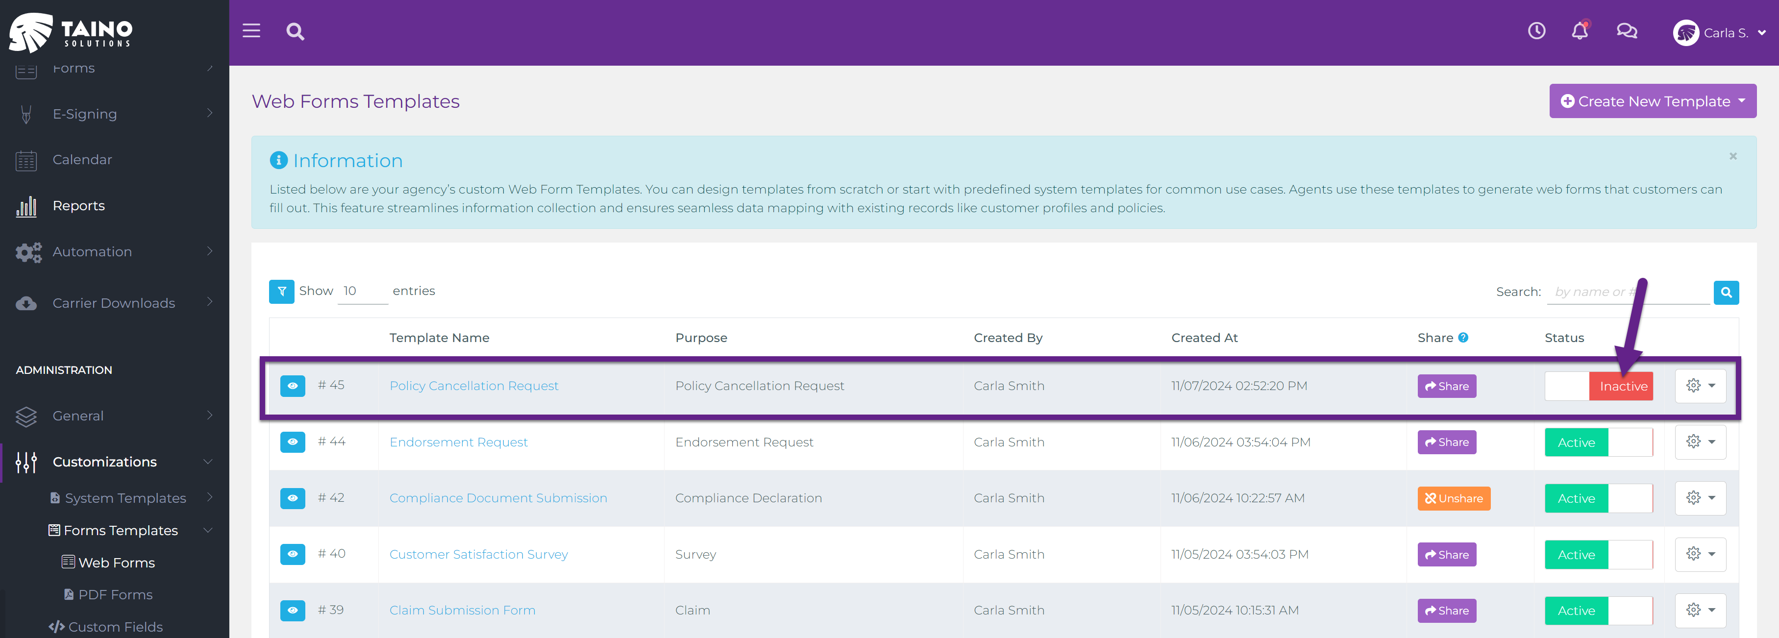Click the filter funnel button

coord(282,292)
